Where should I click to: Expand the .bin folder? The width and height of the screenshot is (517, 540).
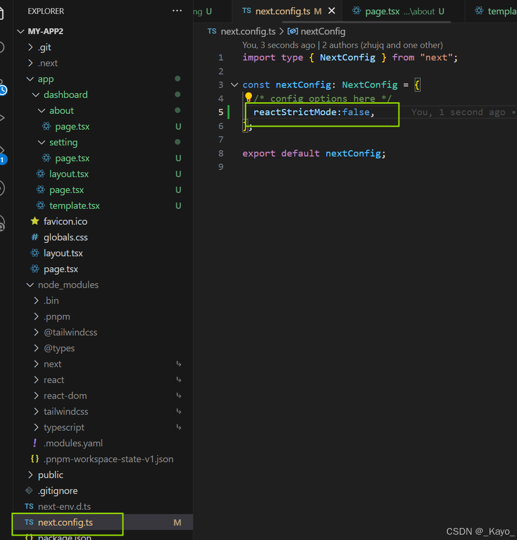[x=36, y=300]
